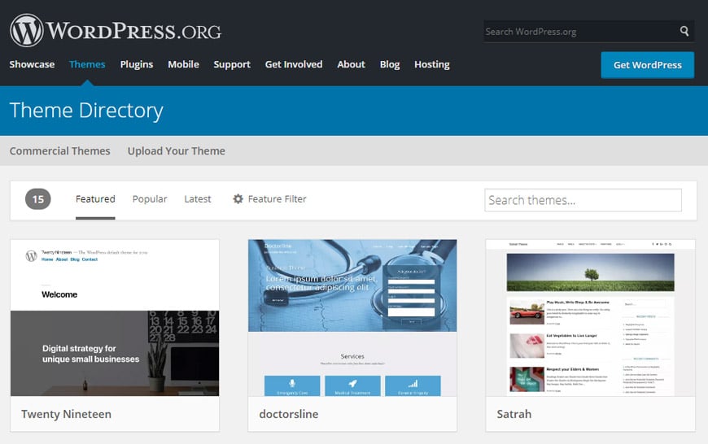
Task: Select the Featured tab
Action: pos(95,199)
